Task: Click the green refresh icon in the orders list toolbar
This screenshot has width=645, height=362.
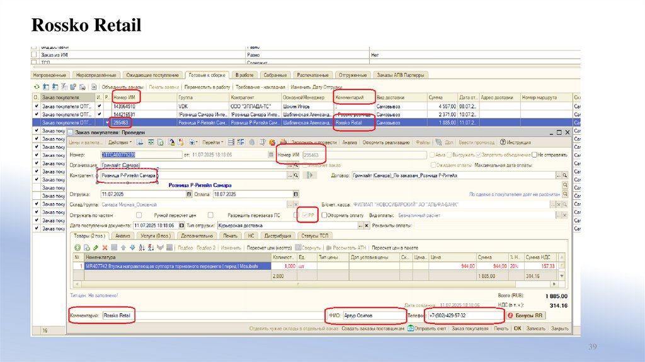Action: coord(37,87)
